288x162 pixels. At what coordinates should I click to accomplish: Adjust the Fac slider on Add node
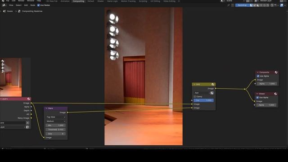point(203,100)
